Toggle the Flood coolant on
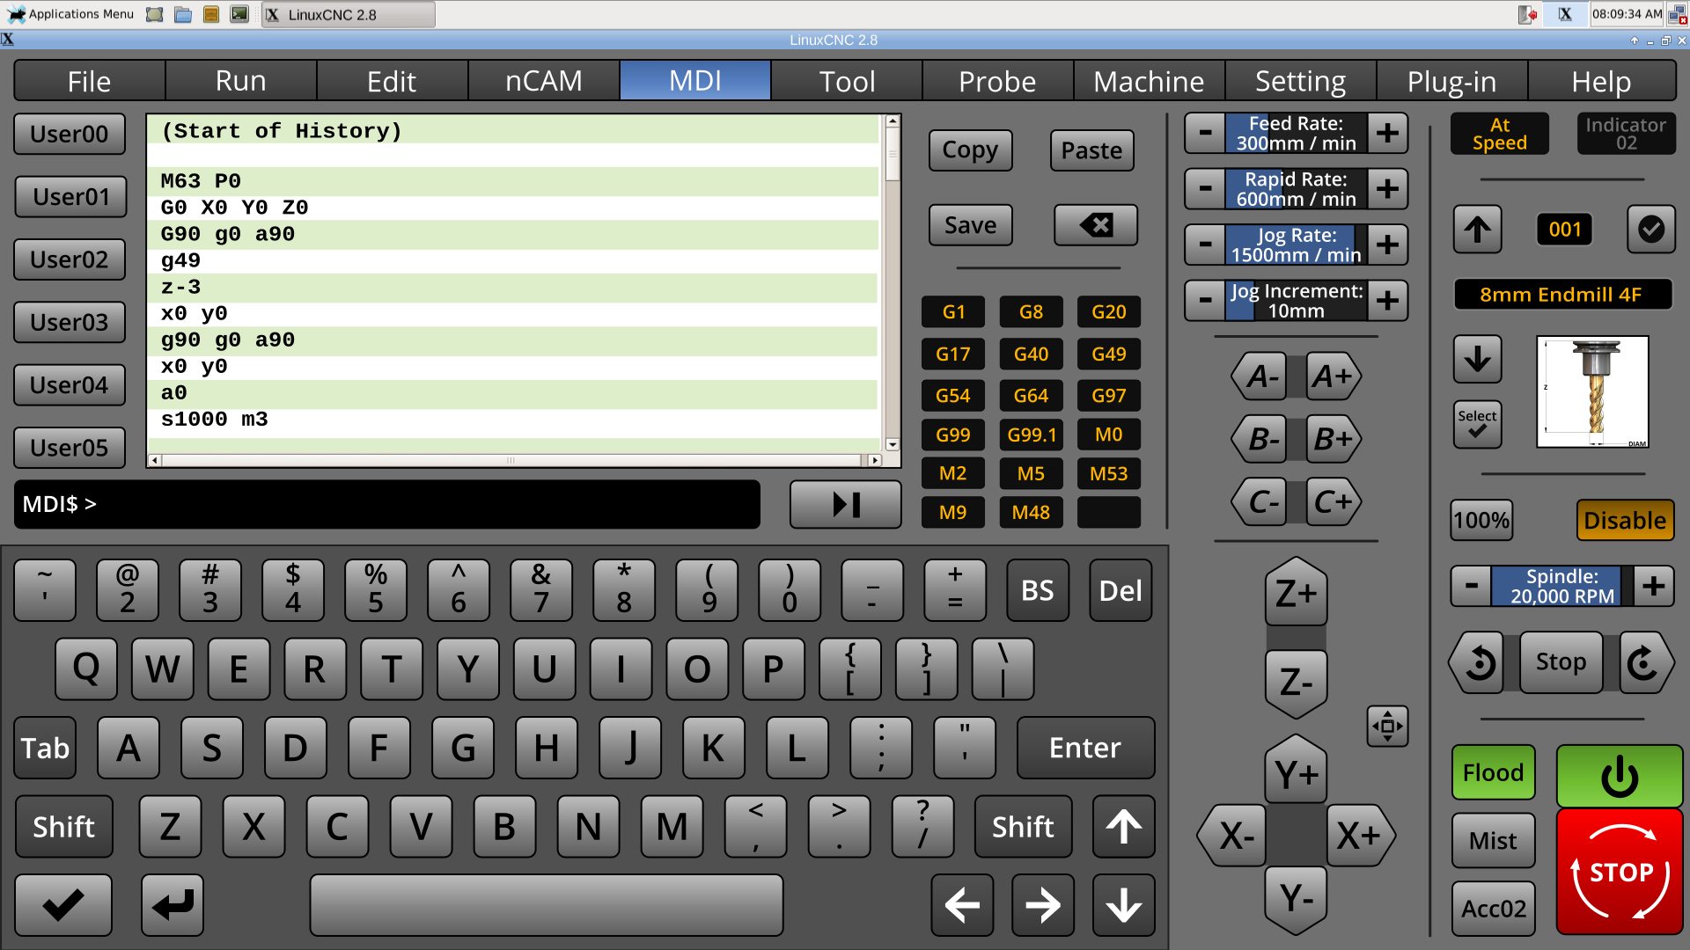 coord(1494,771)
